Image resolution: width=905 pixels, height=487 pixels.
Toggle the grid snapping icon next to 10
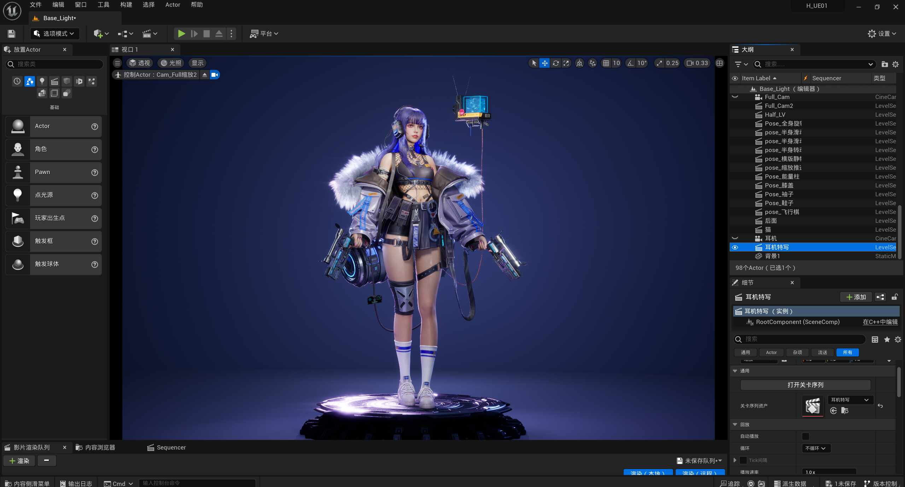point(606,63)
